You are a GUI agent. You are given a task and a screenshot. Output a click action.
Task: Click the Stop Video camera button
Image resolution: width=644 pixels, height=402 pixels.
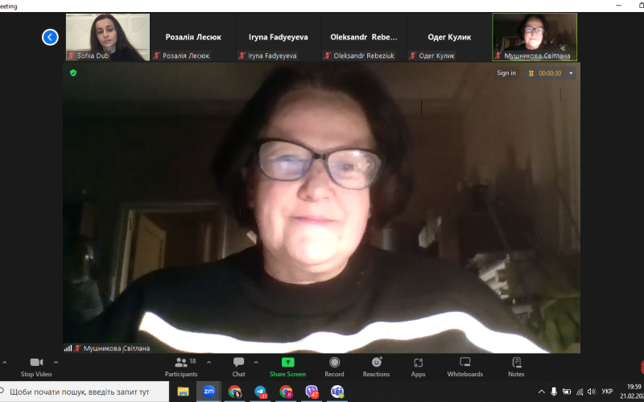36,367
